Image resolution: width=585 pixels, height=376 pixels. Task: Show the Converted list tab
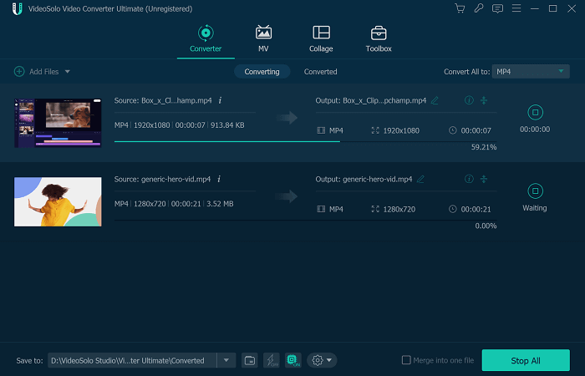coord(320,72)
